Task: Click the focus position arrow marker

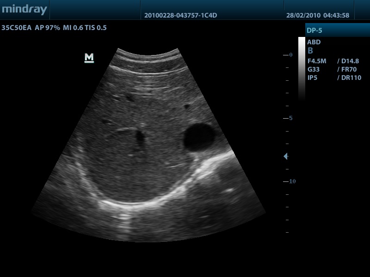Action: coord(285,157)
